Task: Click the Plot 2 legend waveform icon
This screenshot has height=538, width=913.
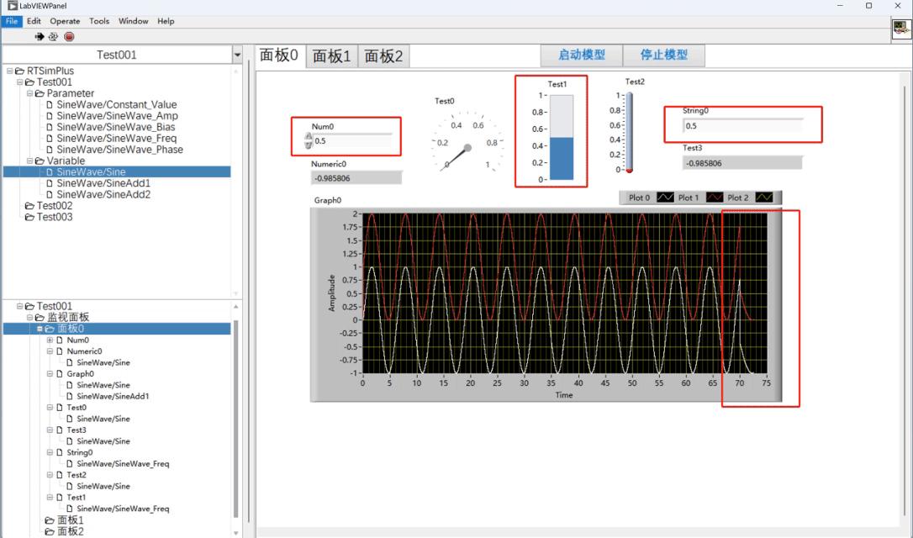Action: click(764, 198)
